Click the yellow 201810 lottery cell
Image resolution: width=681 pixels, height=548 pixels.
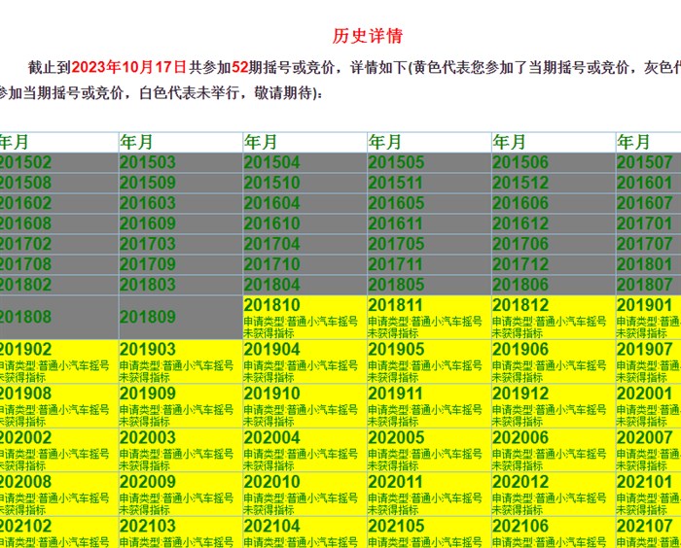pyautogui.click(x=305, y=318)
